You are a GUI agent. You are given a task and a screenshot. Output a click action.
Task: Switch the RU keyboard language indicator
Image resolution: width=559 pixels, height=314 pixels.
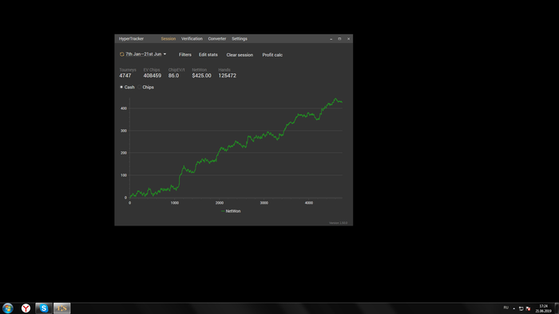[x=505, y=308]
